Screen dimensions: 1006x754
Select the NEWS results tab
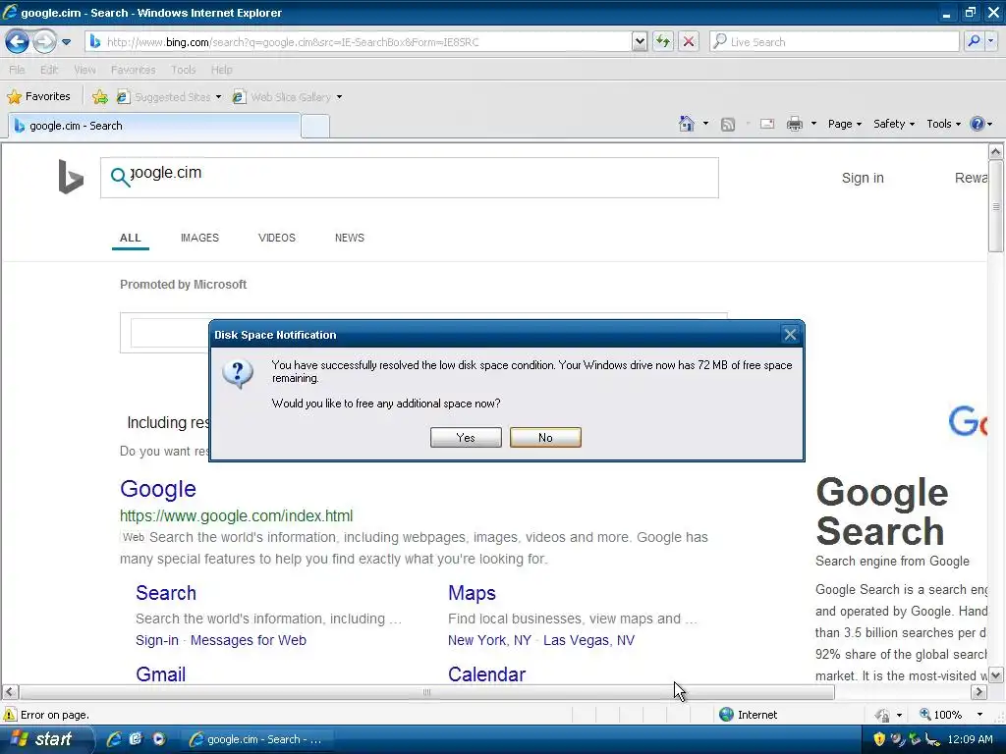click(x=350, y=238)
